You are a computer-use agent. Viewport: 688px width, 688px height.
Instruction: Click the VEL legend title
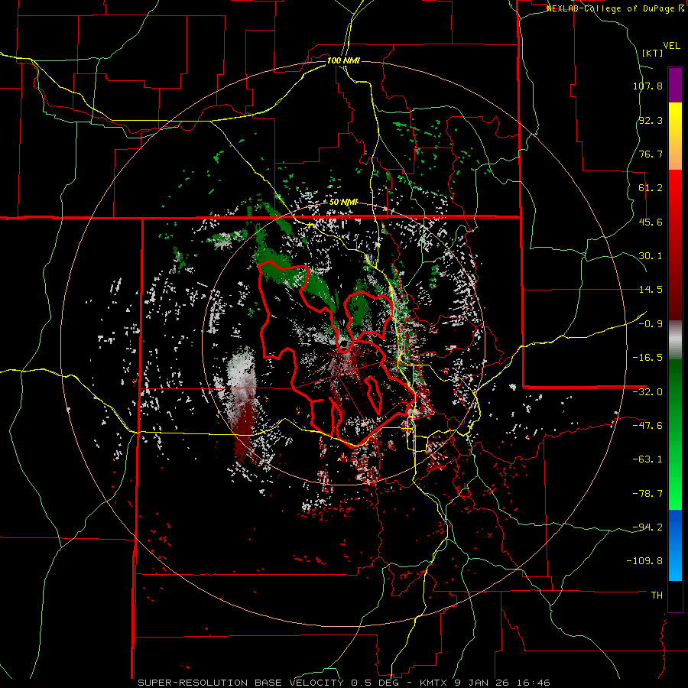(671, 46)
